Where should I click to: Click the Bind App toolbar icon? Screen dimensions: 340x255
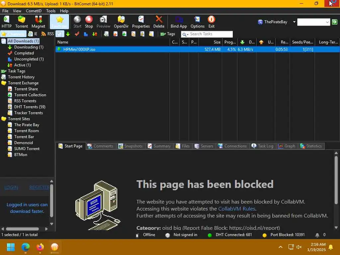[x=179, y=22]
